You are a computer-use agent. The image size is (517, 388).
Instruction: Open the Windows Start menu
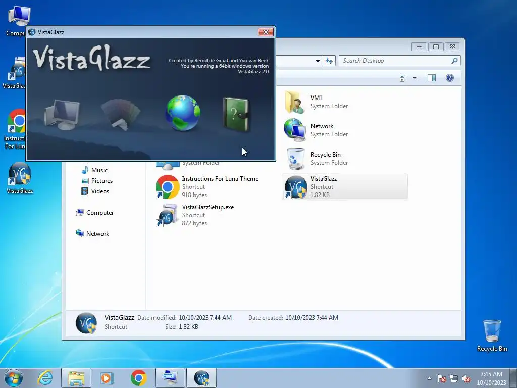coord(14,378)
